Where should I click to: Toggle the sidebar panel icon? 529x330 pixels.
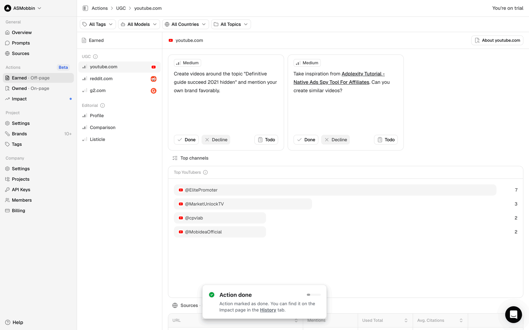pos(85,8)
